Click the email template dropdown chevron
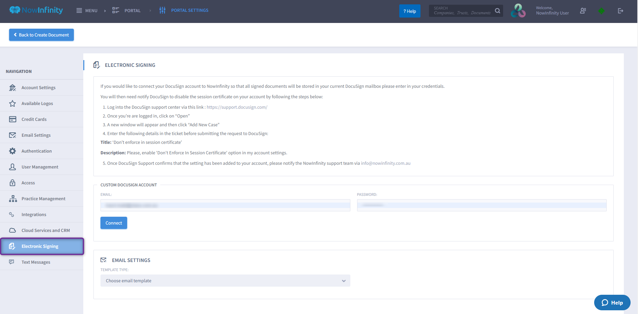 pos(344,281)
